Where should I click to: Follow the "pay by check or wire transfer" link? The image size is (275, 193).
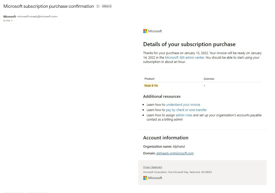pos(186,110)
